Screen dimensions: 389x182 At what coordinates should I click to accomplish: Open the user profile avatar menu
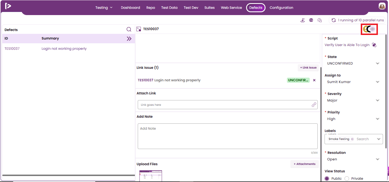382,6
